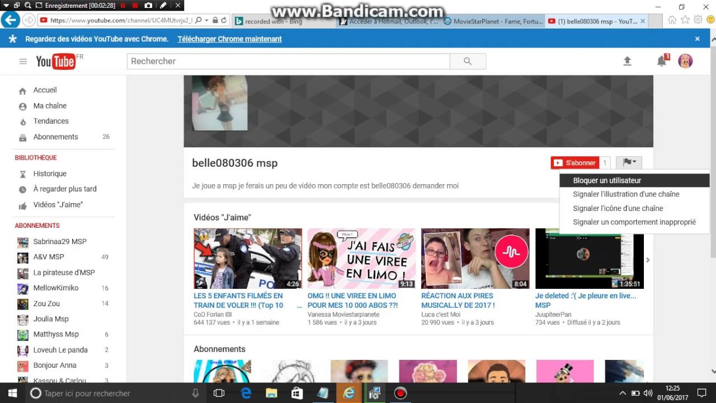
Task: Click the search magnifier button
Action: click(x=468, y=62)
